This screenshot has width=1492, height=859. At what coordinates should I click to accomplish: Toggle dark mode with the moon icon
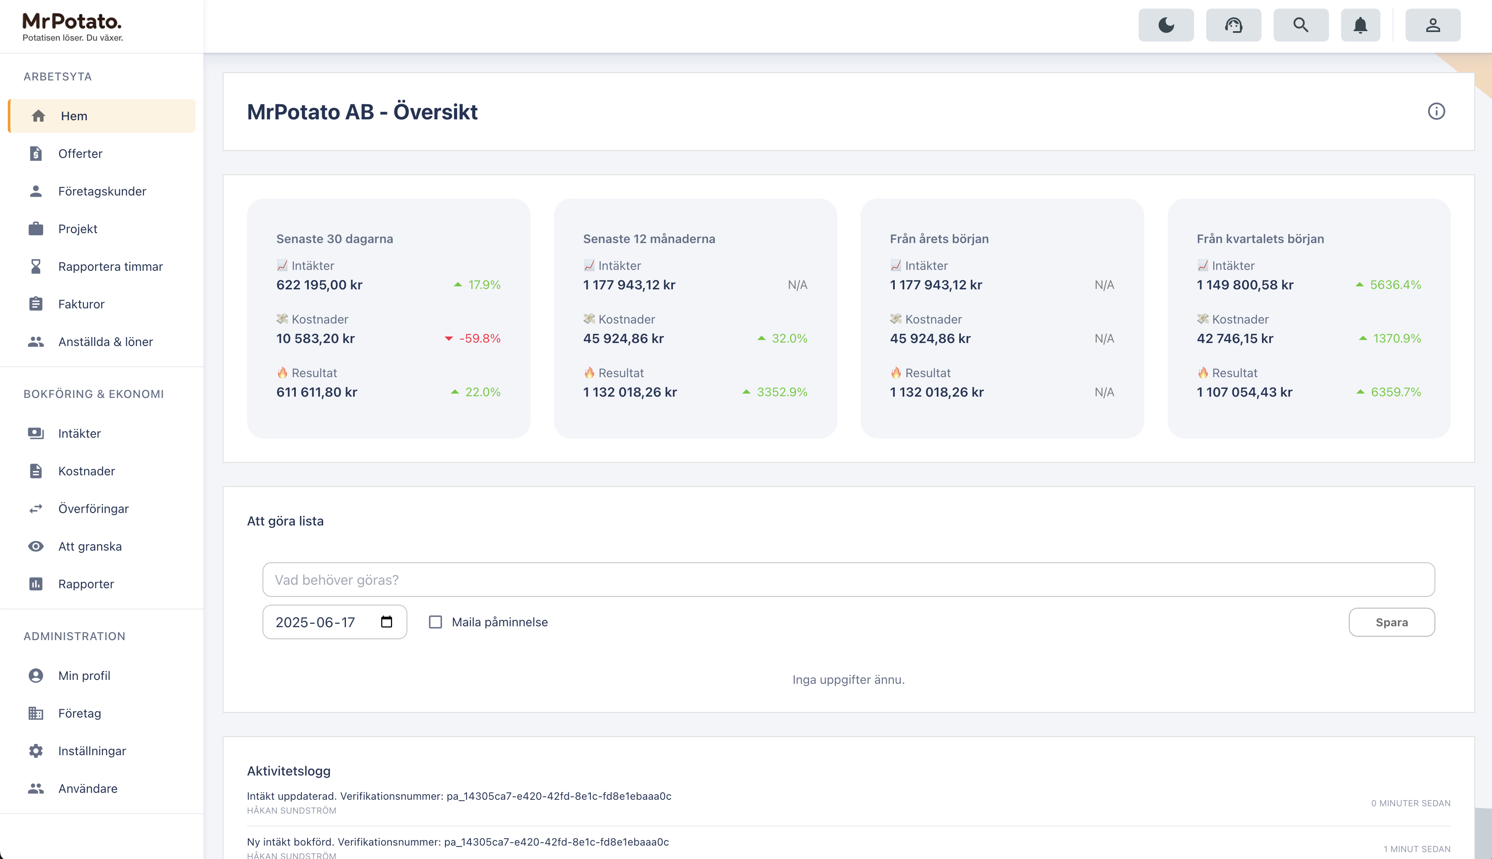point(1165,25)
